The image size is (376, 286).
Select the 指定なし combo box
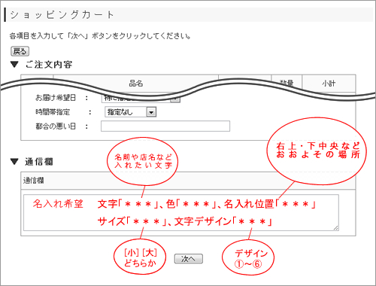click(130, 112)
